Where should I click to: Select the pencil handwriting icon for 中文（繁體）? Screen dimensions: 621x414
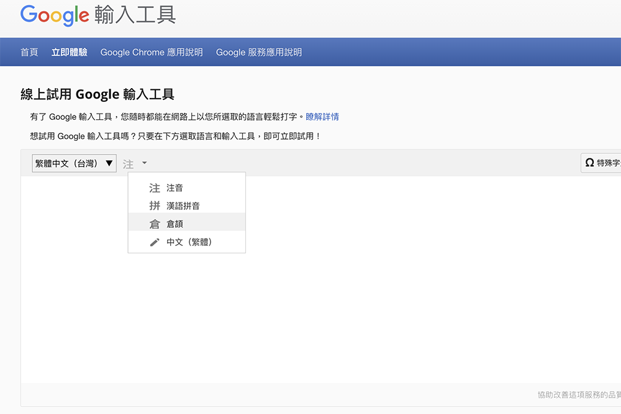(154, 241)
